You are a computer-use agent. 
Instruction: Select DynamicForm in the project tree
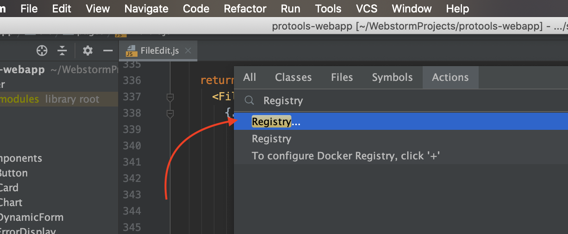[32, 217]
